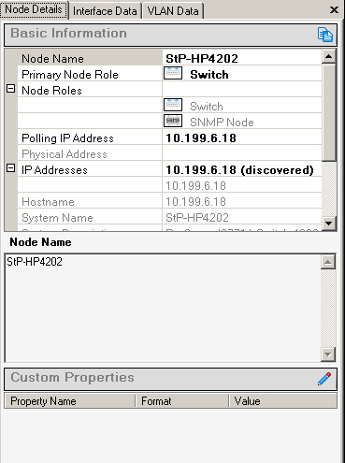Screen dimensions: 345x463
Task: Click the bold Switch role value
Action: (209, 75)
